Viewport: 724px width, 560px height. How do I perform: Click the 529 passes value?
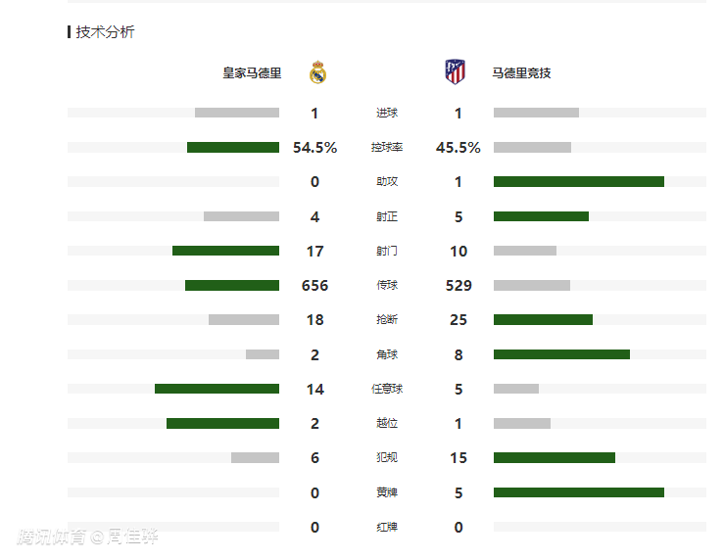(459, 286)
